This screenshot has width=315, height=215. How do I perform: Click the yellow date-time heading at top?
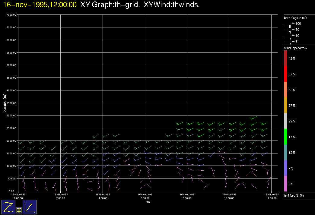[40, 5]
